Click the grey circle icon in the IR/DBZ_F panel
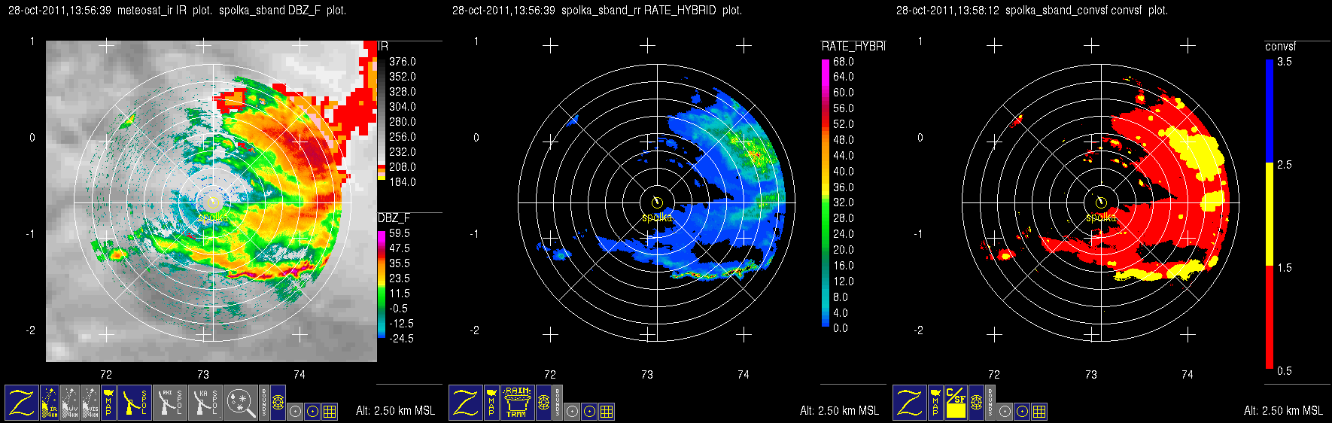The height and width of the screenshot is (423, 1332). click(x=295, y=412)
